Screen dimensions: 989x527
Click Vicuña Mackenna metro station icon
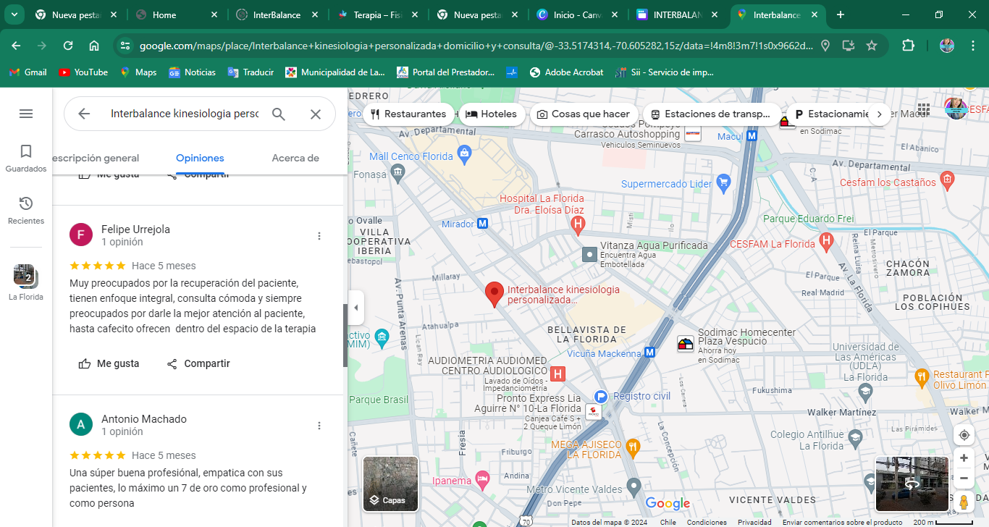pyautogui.click(x=650, y=353)
